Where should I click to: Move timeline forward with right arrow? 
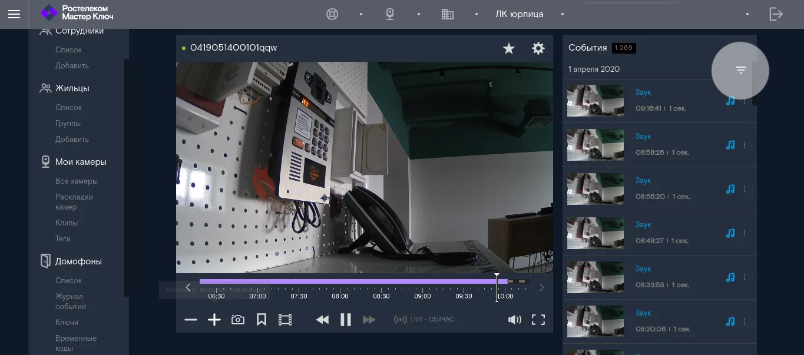coord(541,287)
